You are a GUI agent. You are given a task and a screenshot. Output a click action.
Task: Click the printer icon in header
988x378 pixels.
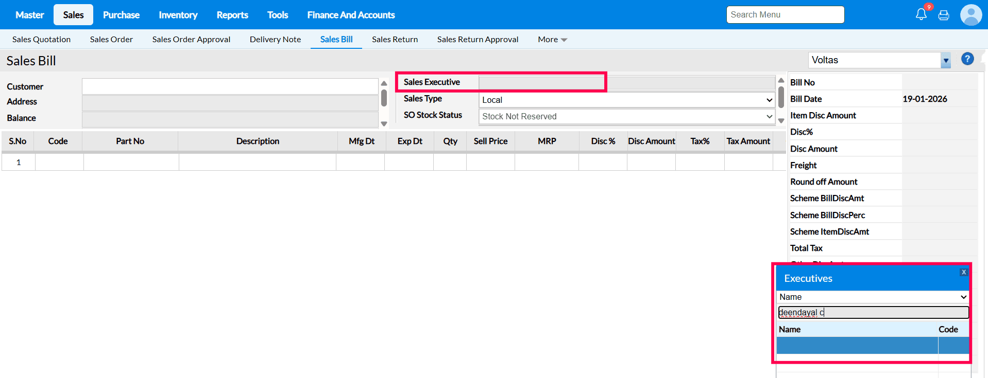pyautogui.click(x=944, y=15)
